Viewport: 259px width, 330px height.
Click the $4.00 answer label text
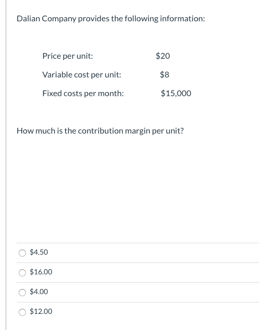(x=39, y=292)
